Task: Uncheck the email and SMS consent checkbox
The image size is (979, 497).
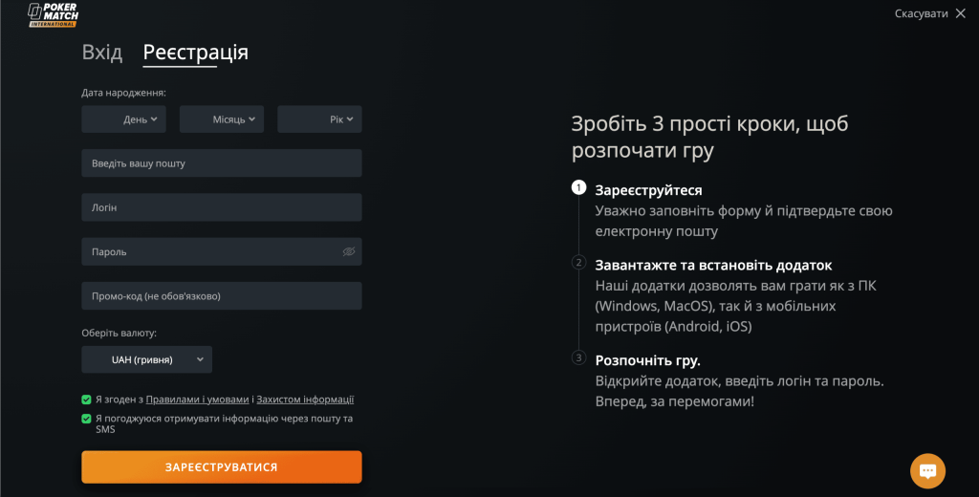Action: click(86, 419)
